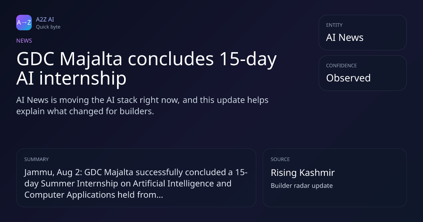
Task: Open the SOURCE card panel
Action: pyautogui.click(x=335, y=178)
